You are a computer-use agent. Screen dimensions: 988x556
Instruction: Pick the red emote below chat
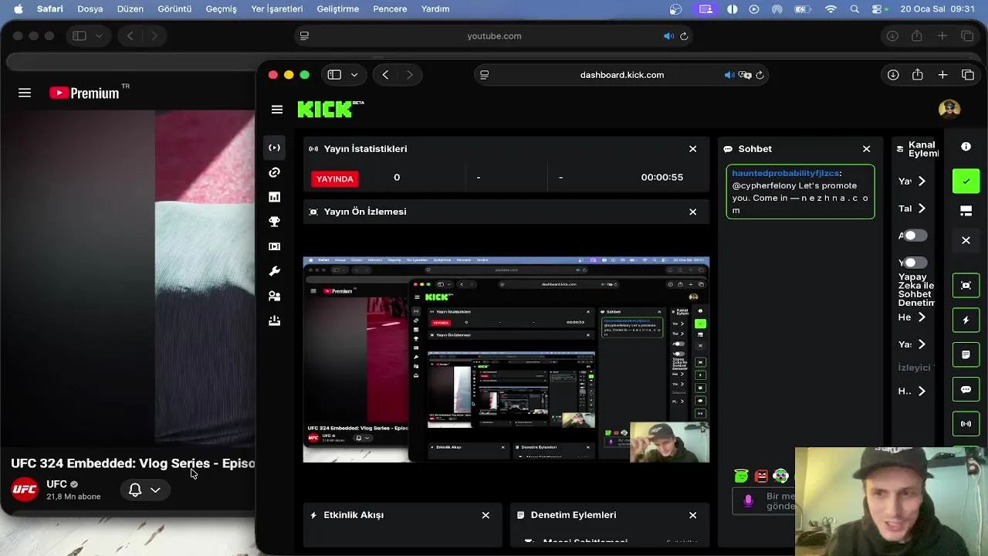point(761,476)
